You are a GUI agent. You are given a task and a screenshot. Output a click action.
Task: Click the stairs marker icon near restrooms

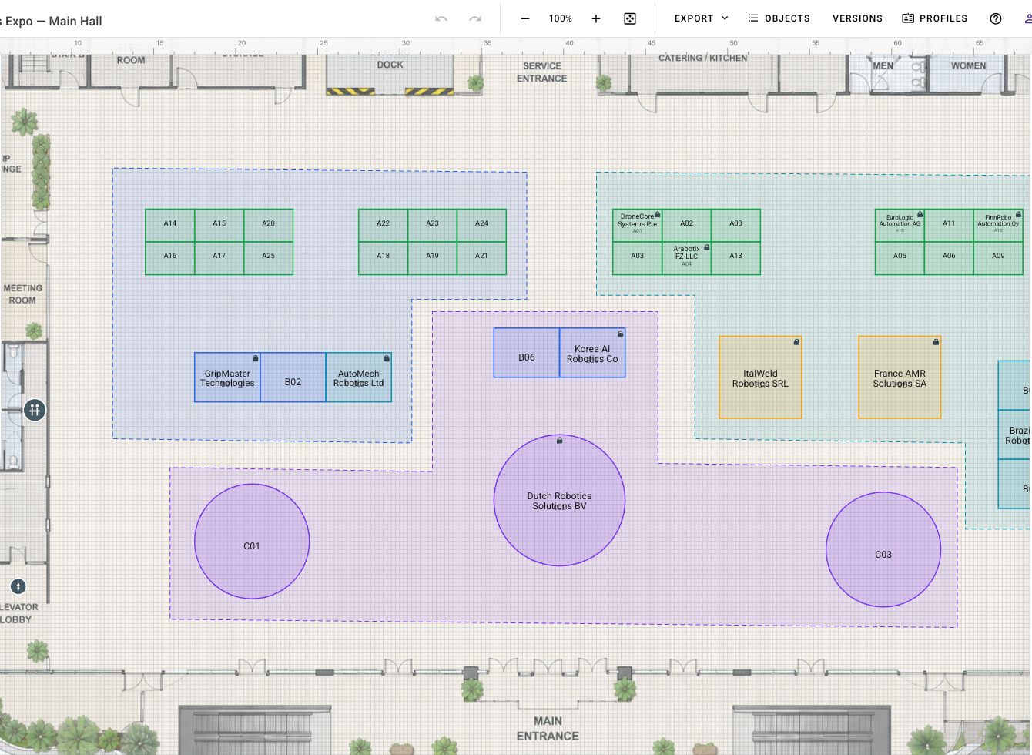35,410
